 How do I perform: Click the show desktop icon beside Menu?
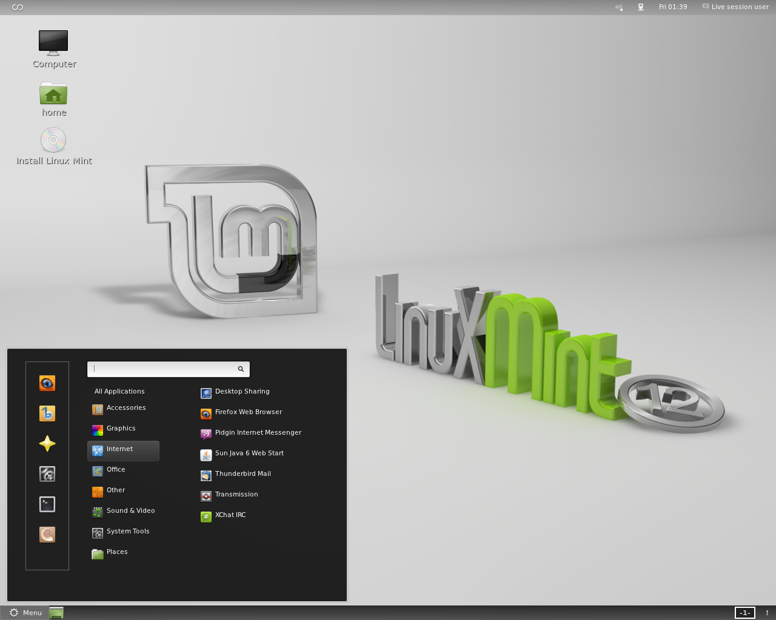pyautogui.click(x=56, y=613)
